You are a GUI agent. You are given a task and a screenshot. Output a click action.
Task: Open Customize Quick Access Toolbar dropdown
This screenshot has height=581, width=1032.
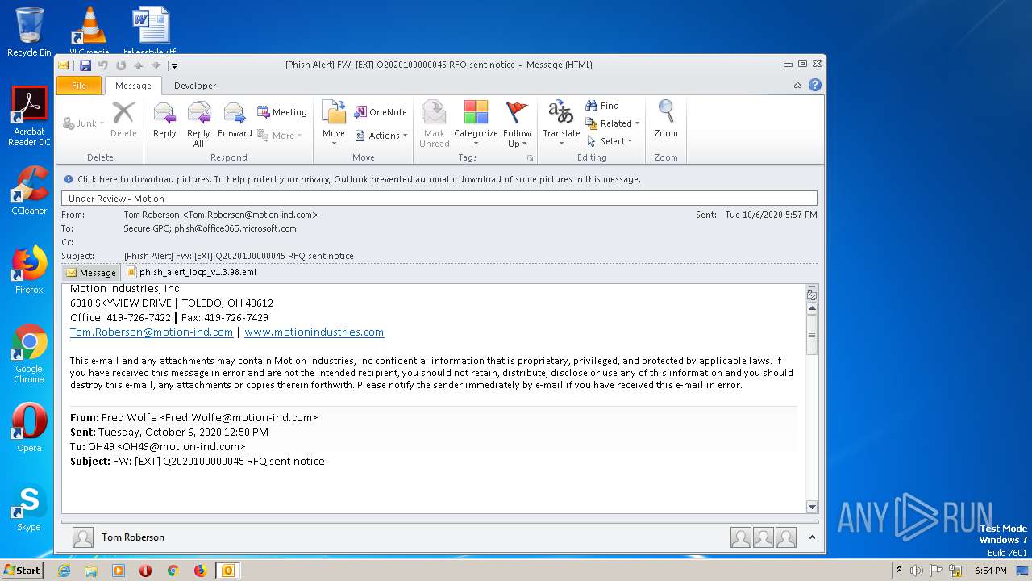point(174,65)
